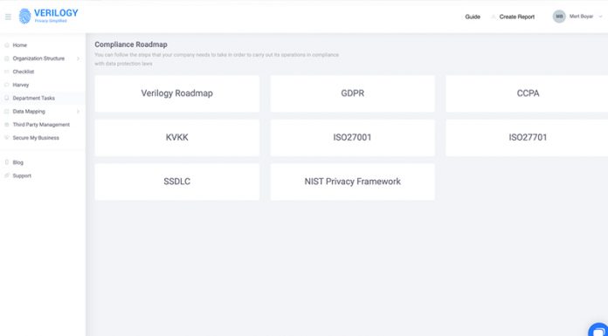The image size is (608, 336).
Task: Open the NIST Privacy Framework card
Action: (x=352, y=182)
